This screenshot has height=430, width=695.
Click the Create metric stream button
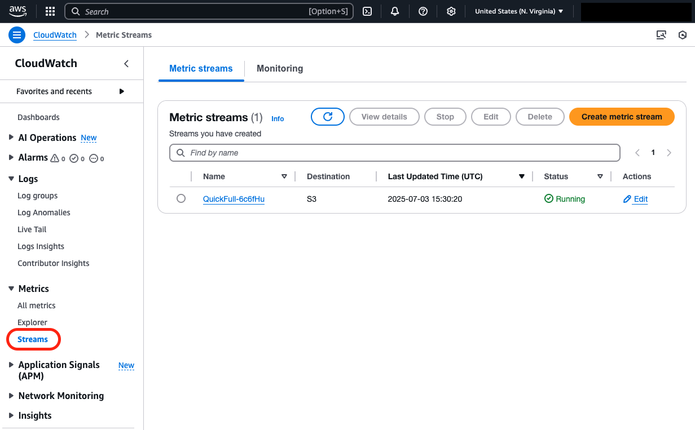(622, 117)
